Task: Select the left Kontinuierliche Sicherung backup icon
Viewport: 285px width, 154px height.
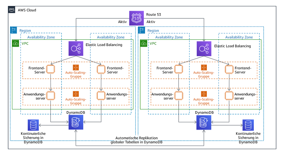Action: (x=33, y=125)
